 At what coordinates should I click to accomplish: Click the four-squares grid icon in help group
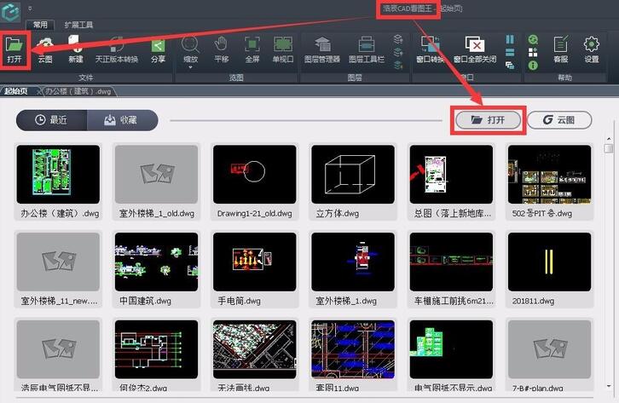pos(533,53)
